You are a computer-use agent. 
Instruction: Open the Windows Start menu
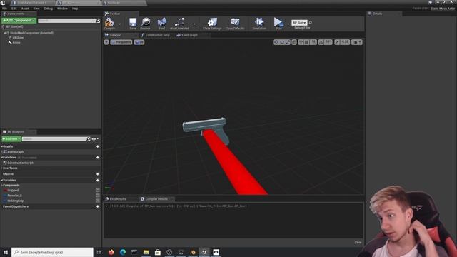point(6,252)
